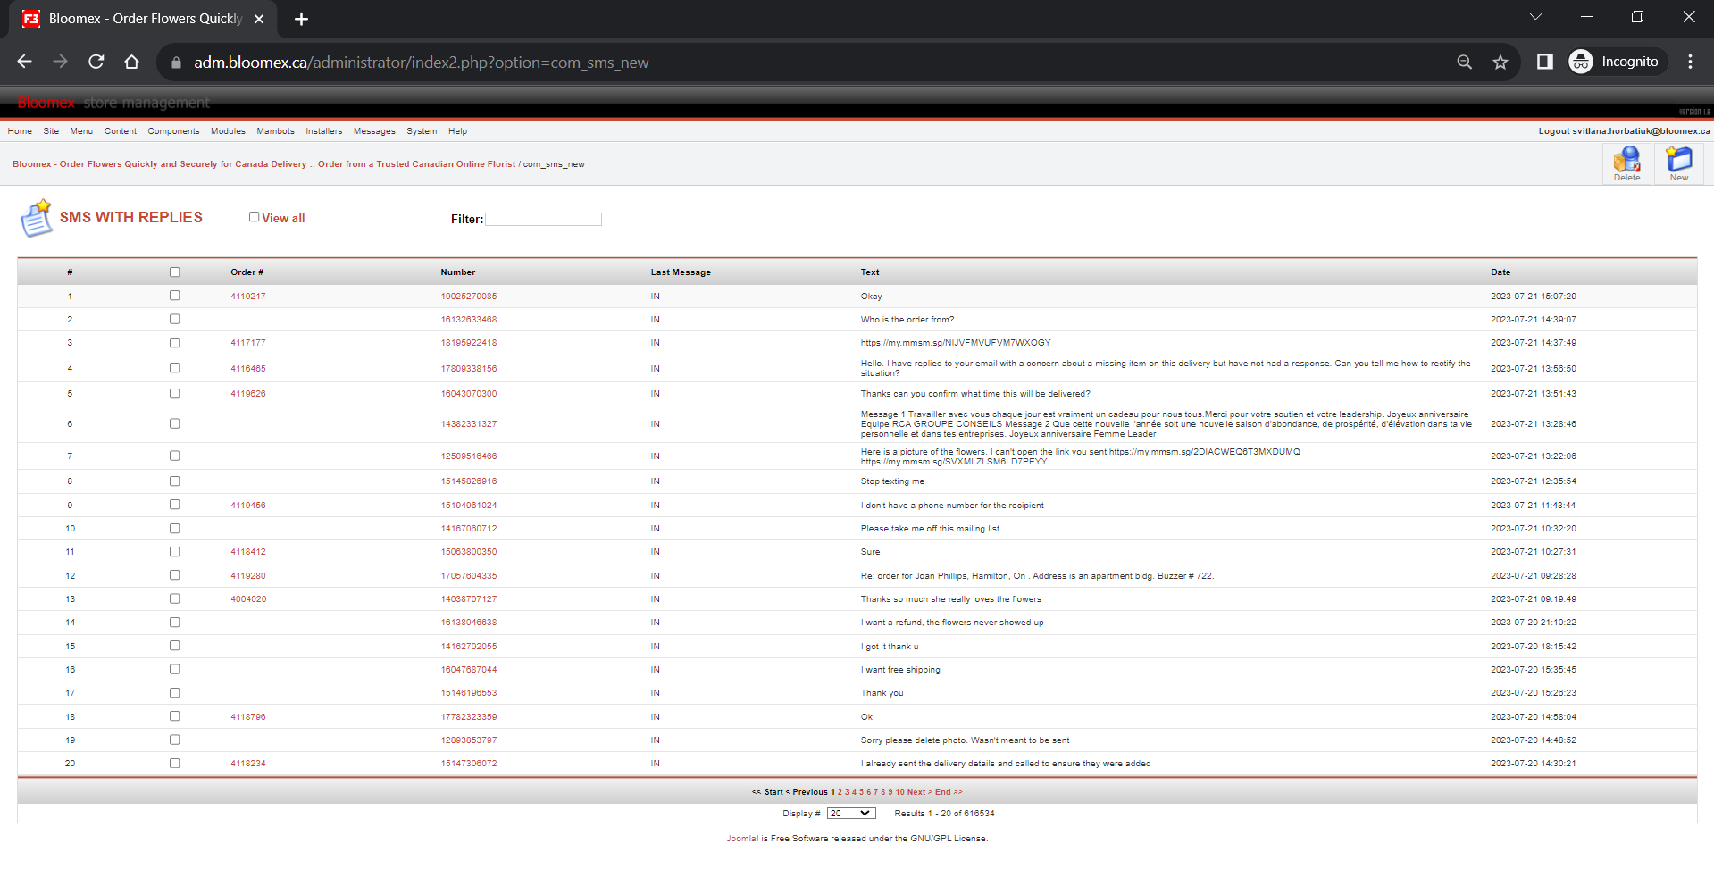Bookmark this page with the star icon

point(1501,62)
